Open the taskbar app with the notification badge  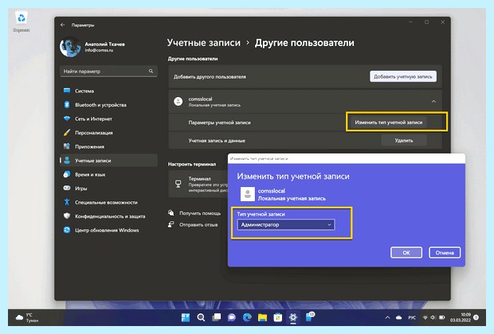pyautogui.click(x=309, y=317)
